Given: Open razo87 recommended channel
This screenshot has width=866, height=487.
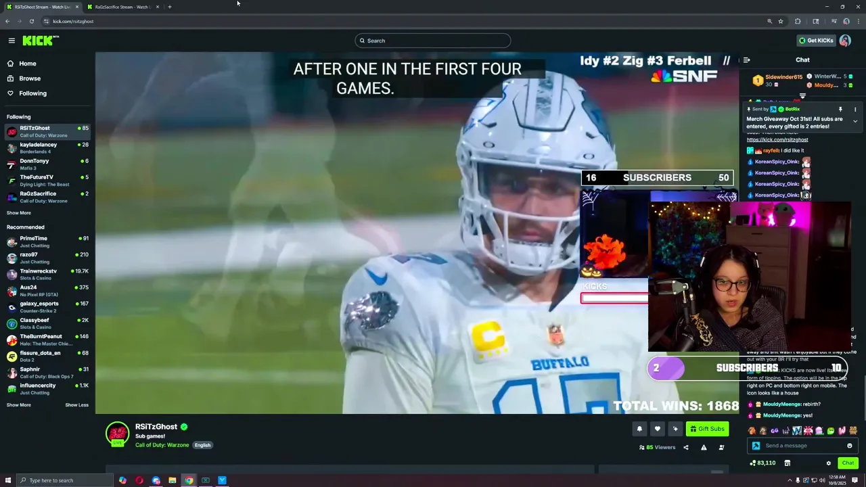Looking at the screenshot, I should click(x=47, y=258).
